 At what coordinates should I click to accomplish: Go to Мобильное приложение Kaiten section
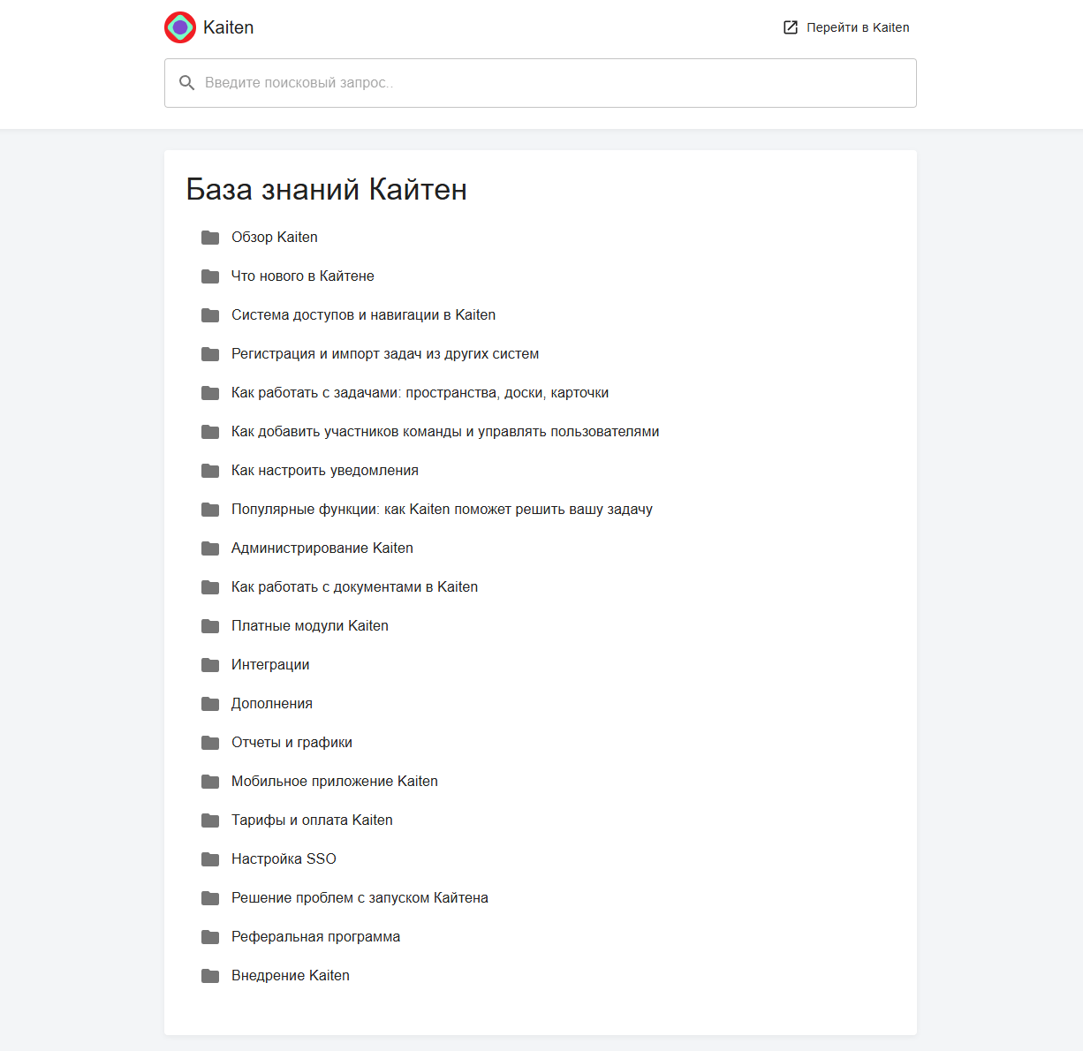tap(335, 782)
